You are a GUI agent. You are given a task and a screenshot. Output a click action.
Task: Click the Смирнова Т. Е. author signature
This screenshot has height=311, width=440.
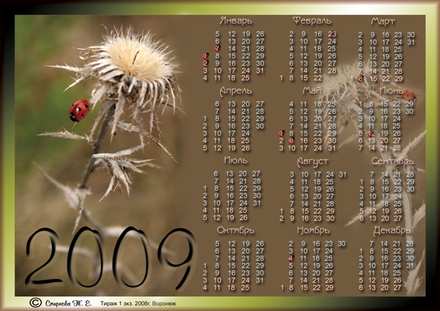coord(68,303)
